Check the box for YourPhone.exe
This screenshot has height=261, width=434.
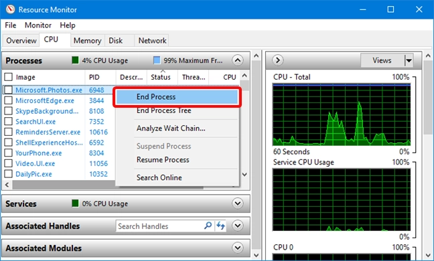point(8,153)
